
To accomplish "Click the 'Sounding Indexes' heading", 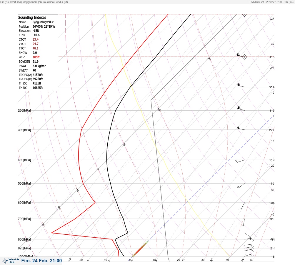I will click(32, 17).
